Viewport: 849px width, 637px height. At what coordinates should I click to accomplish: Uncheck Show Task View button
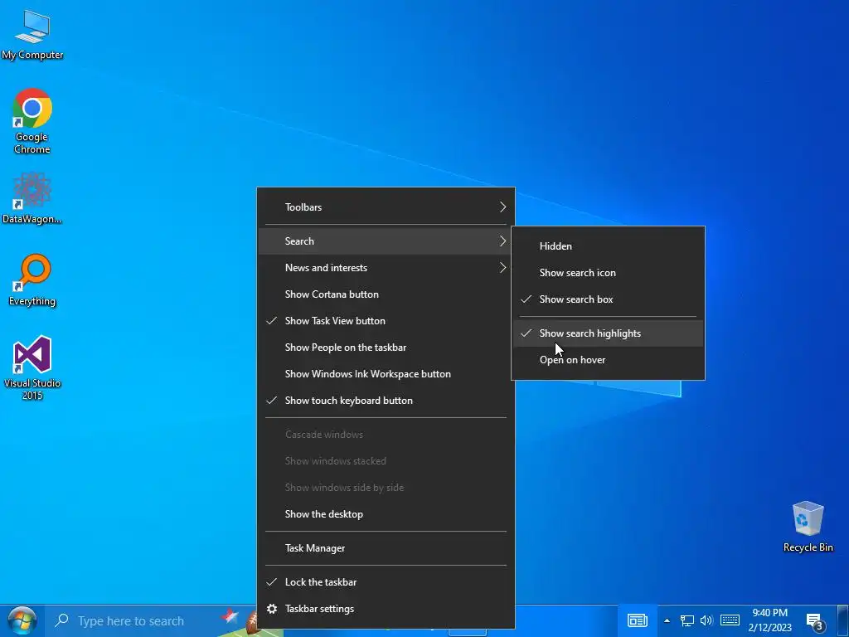point(386,321)
